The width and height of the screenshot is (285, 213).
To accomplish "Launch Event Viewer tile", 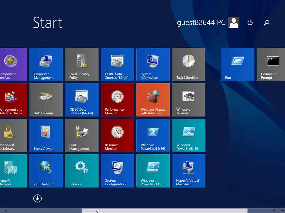I will coord(46,135).
